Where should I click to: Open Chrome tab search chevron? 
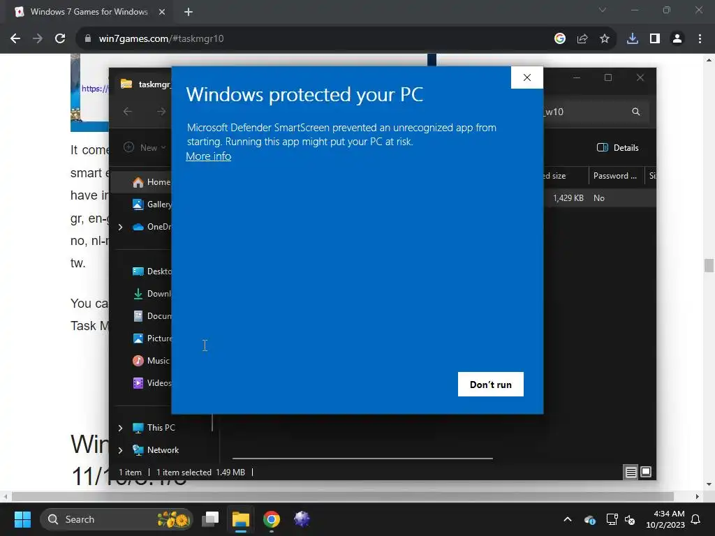pos(603,10)
